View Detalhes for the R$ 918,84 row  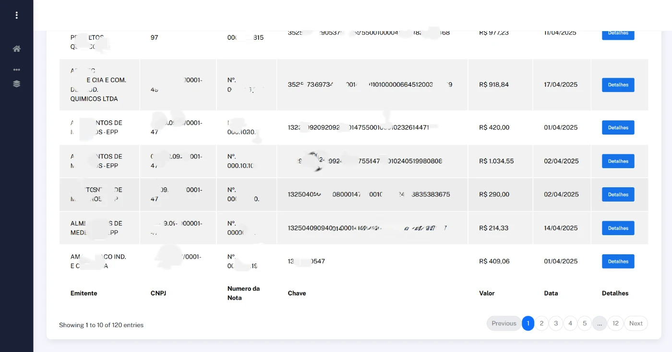click(618, 85)
